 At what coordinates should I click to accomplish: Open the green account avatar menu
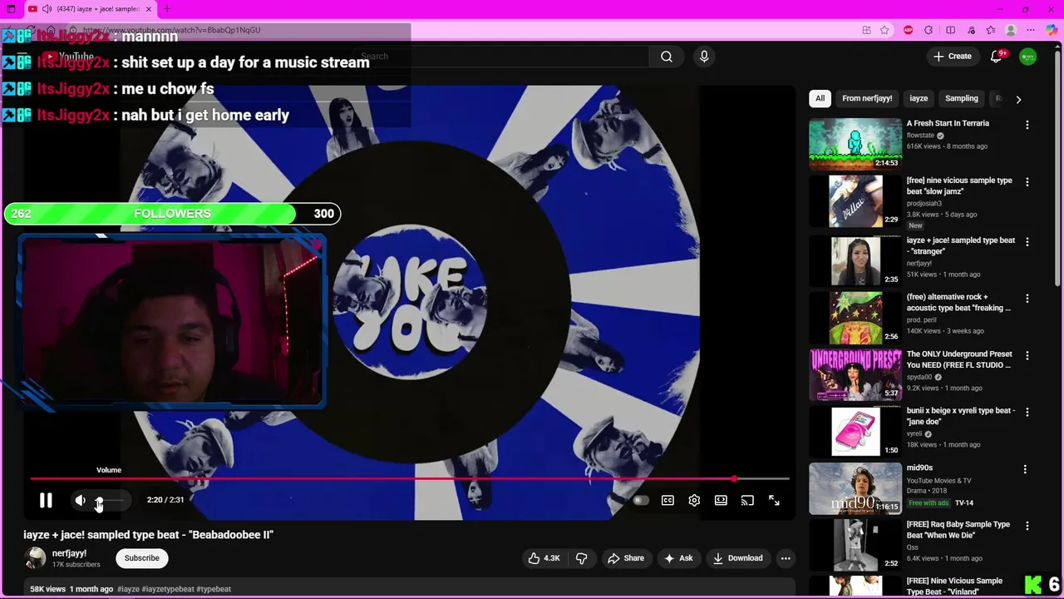(1028, 57)
